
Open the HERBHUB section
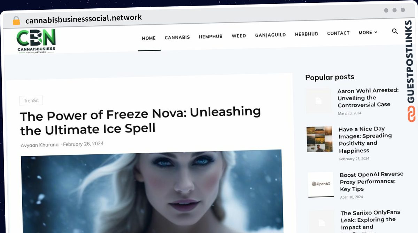click(306, 34)
